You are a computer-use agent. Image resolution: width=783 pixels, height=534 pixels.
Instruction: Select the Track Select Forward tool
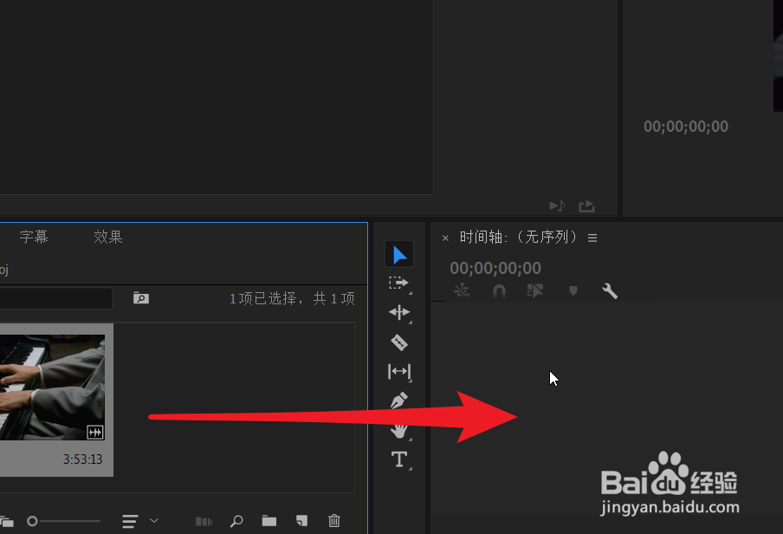pyautogui.click(x=398, y=283)
